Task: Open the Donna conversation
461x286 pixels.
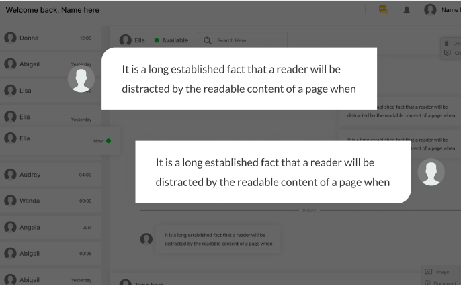Action: pos(50,38)
